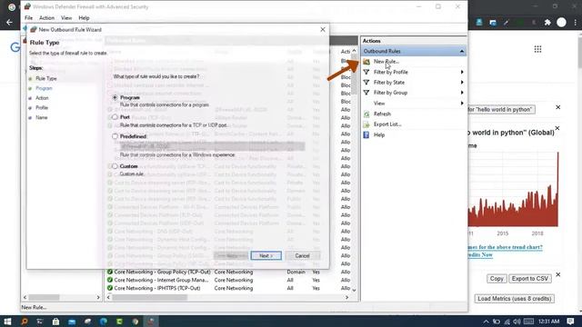Click the volume icon in system tray
The width and height of the screenshot is (582, 327).
(x=517, y=322)
